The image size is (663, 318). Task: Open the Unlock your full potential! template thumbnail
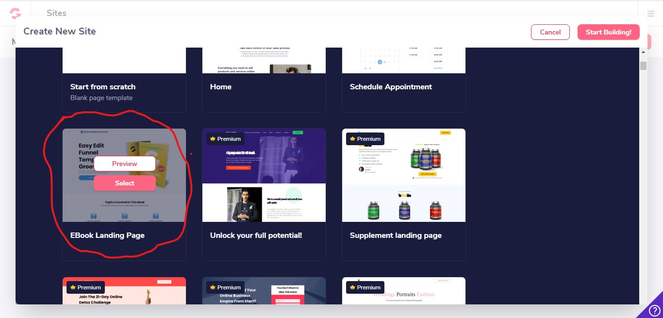264,175
